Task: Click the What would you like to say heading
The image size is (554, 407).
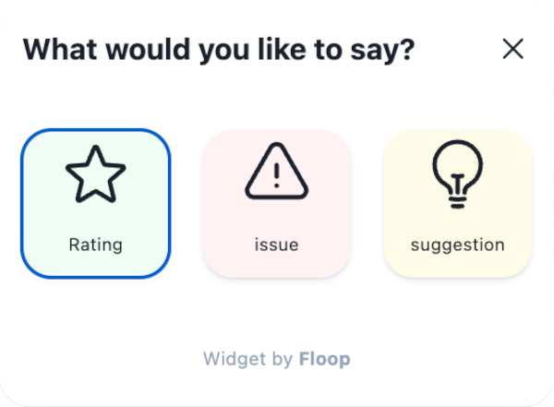Action: pos(219,50)
